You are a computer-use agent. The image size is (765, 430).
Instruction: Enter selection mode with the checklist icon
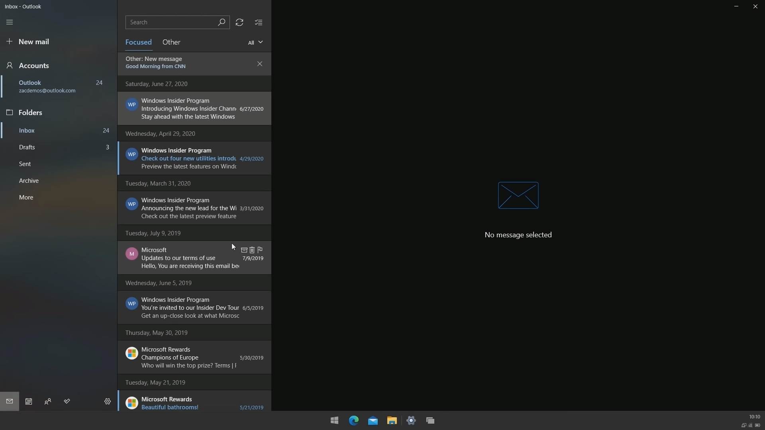tap(258, 22)
